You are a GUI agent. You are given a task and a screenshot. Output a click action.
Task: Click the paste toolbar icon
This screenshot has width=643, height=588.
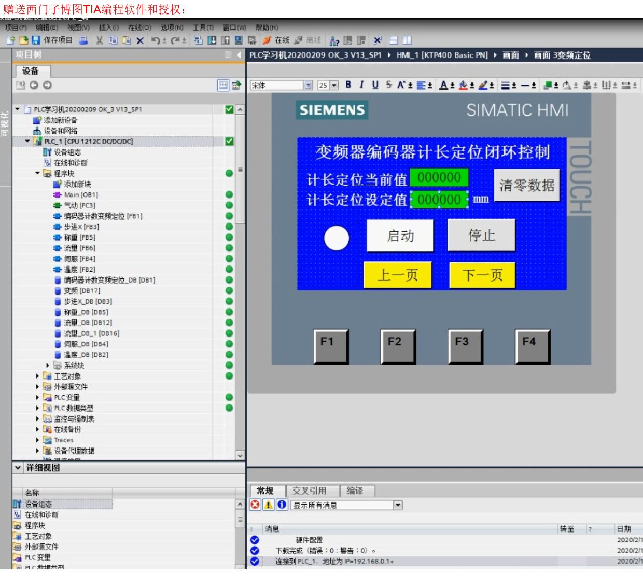126,40
